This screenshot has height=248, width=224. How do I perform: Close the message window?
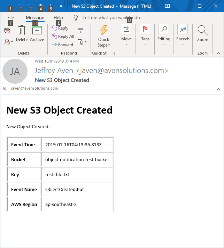[215, 6]
